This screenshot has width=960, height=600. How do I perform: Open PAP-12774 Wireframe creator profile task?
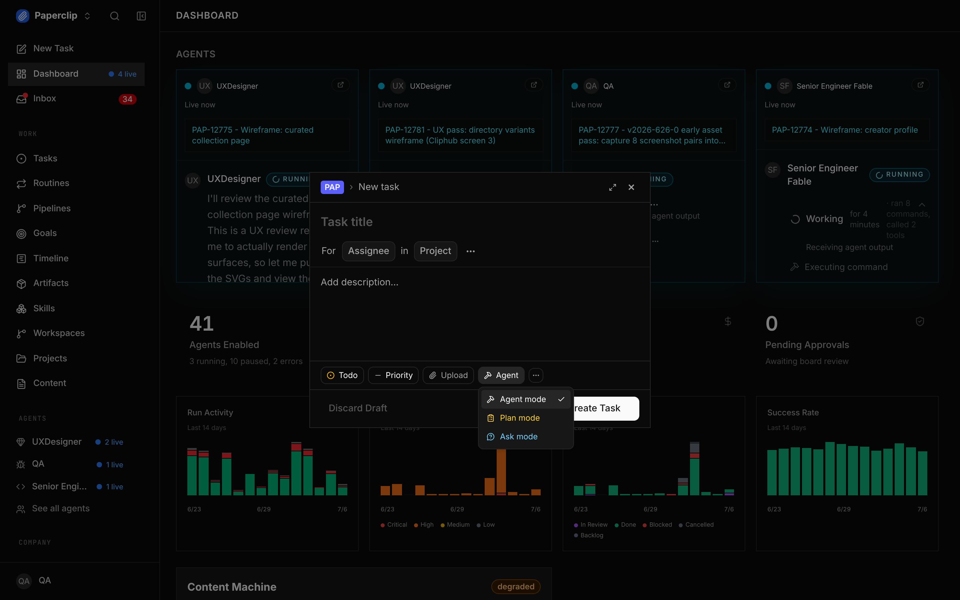click(x=847, y=130)
